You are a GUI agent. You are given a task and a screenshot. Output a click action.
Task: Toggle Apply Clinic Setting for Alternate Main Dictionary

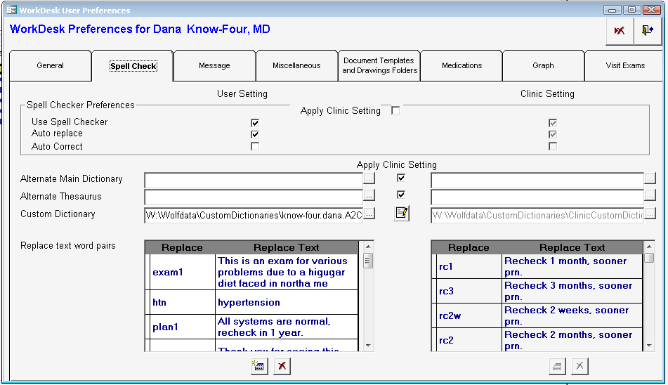[x=401, y=178]
